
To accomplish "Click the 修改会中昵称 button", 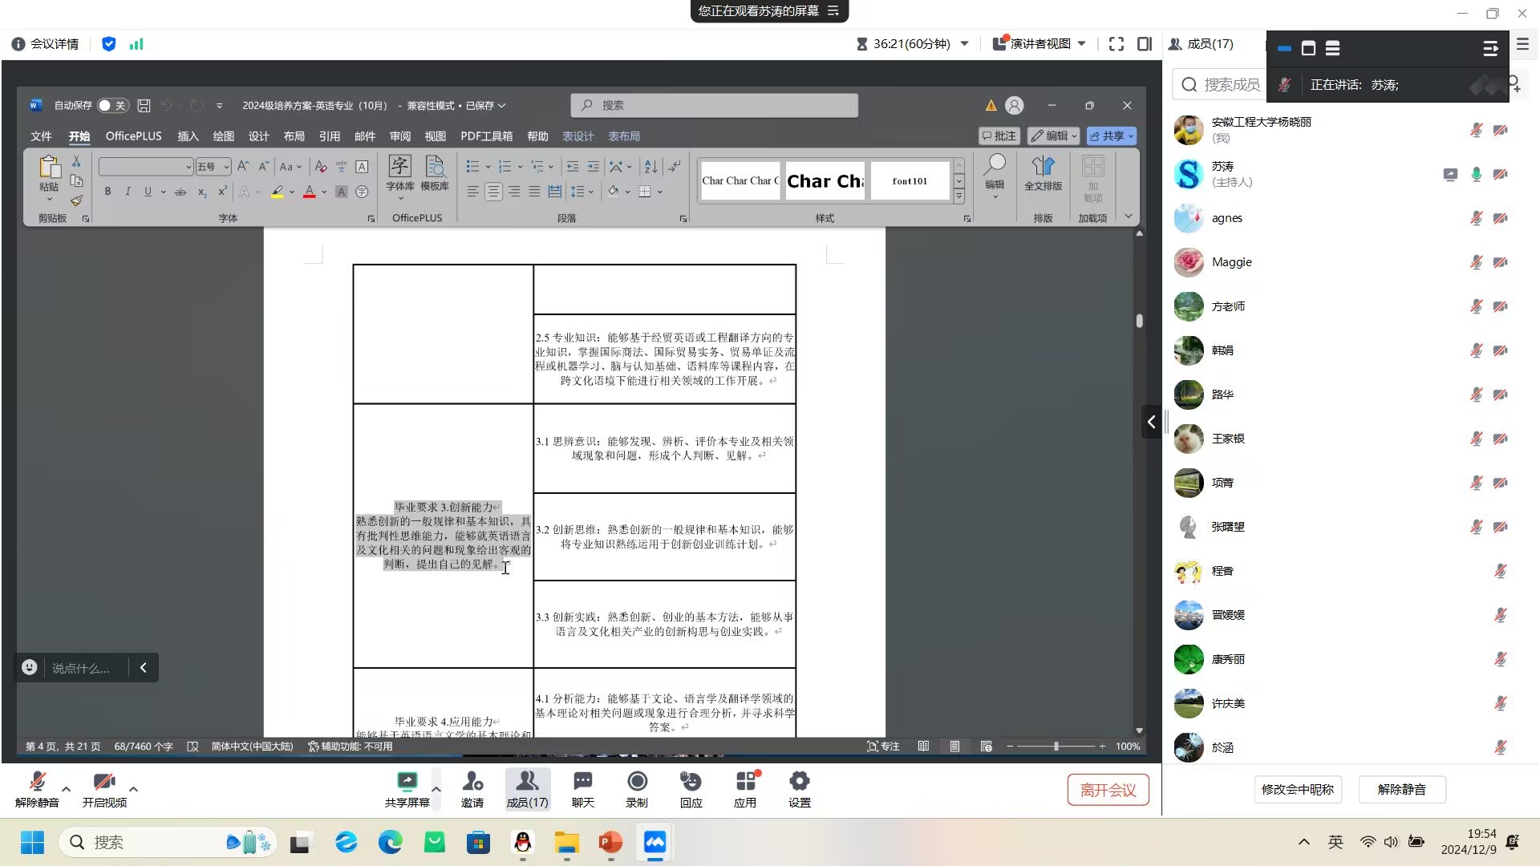I will click(1297, 790).
